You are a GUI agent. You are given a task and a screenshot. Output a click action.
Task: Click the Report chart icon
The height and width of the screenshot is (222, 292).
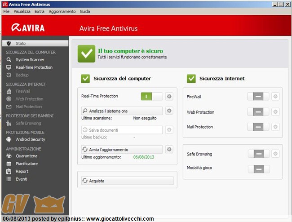9,171
